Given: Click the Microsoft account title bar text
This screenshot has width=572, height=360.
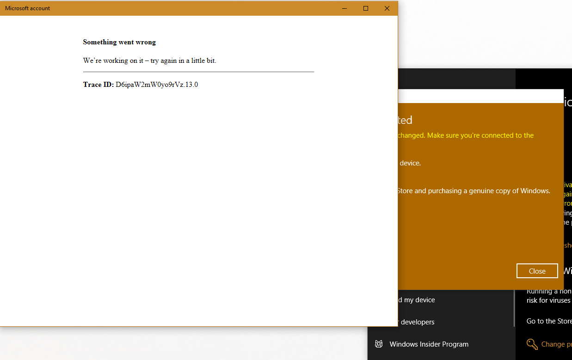Looking at the screenshot, I should point(27,8).
